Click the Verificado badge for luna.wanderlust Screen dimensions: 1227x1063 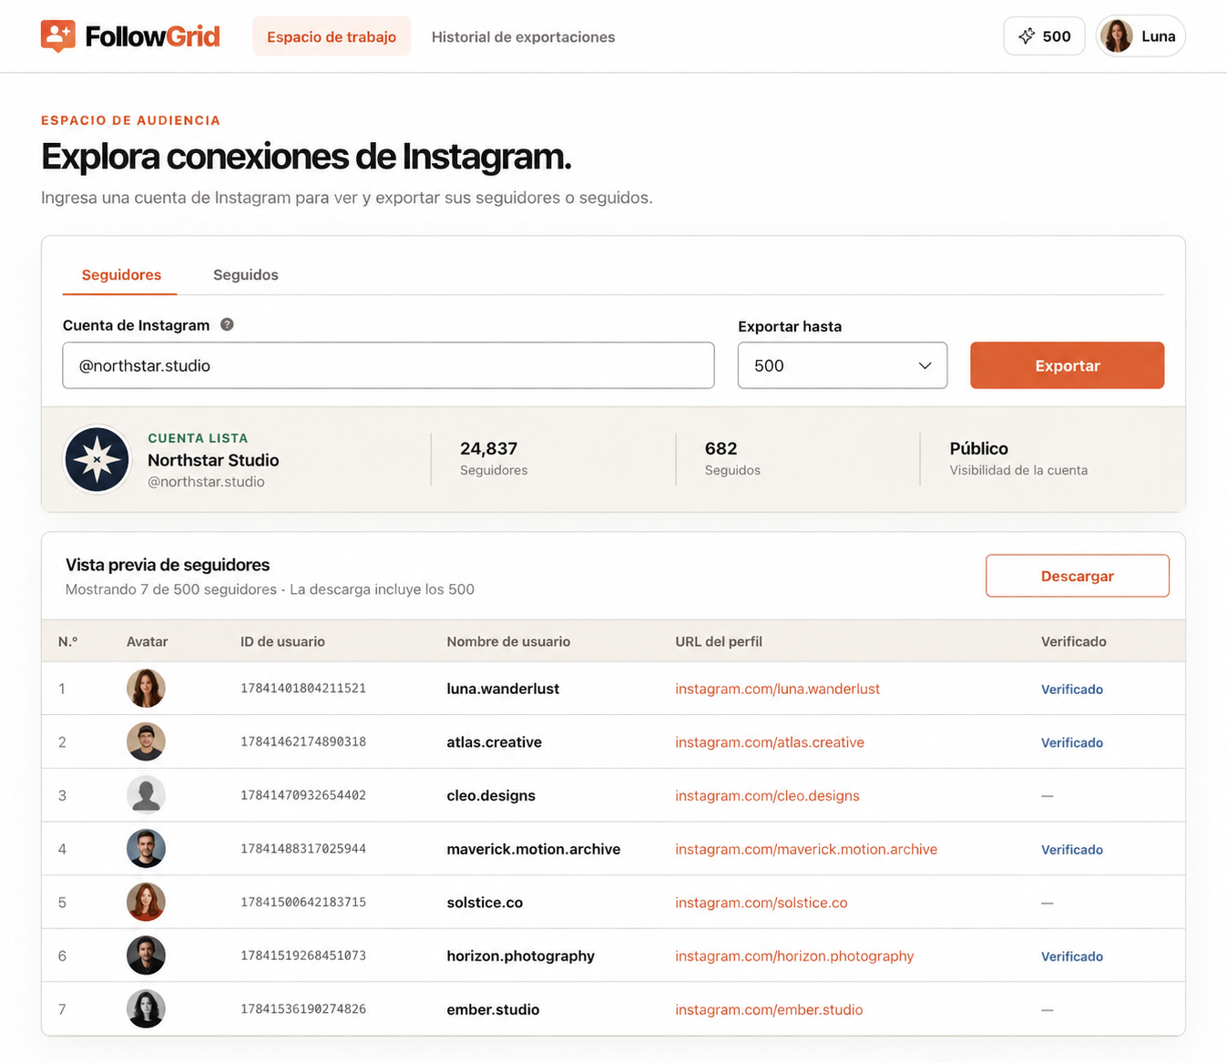1072,690
